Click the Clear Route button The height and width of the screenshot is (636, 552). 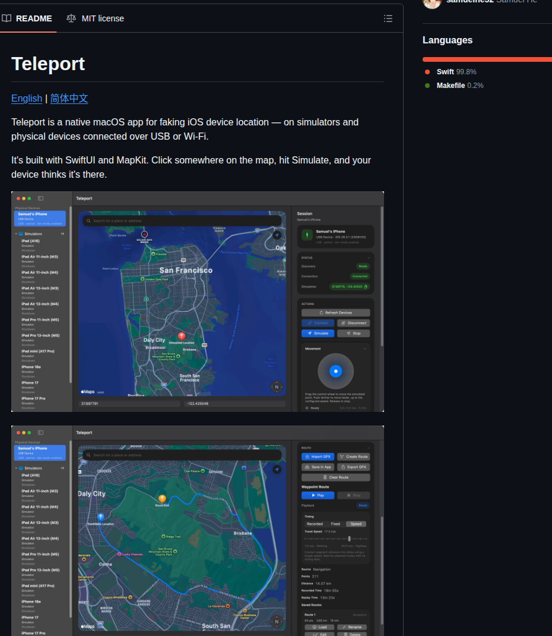(336, 477)
